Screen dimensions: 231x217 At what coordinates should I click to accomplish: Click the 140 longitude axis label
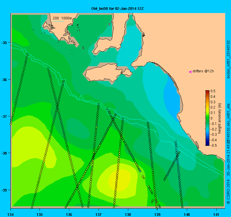point(187,214)
